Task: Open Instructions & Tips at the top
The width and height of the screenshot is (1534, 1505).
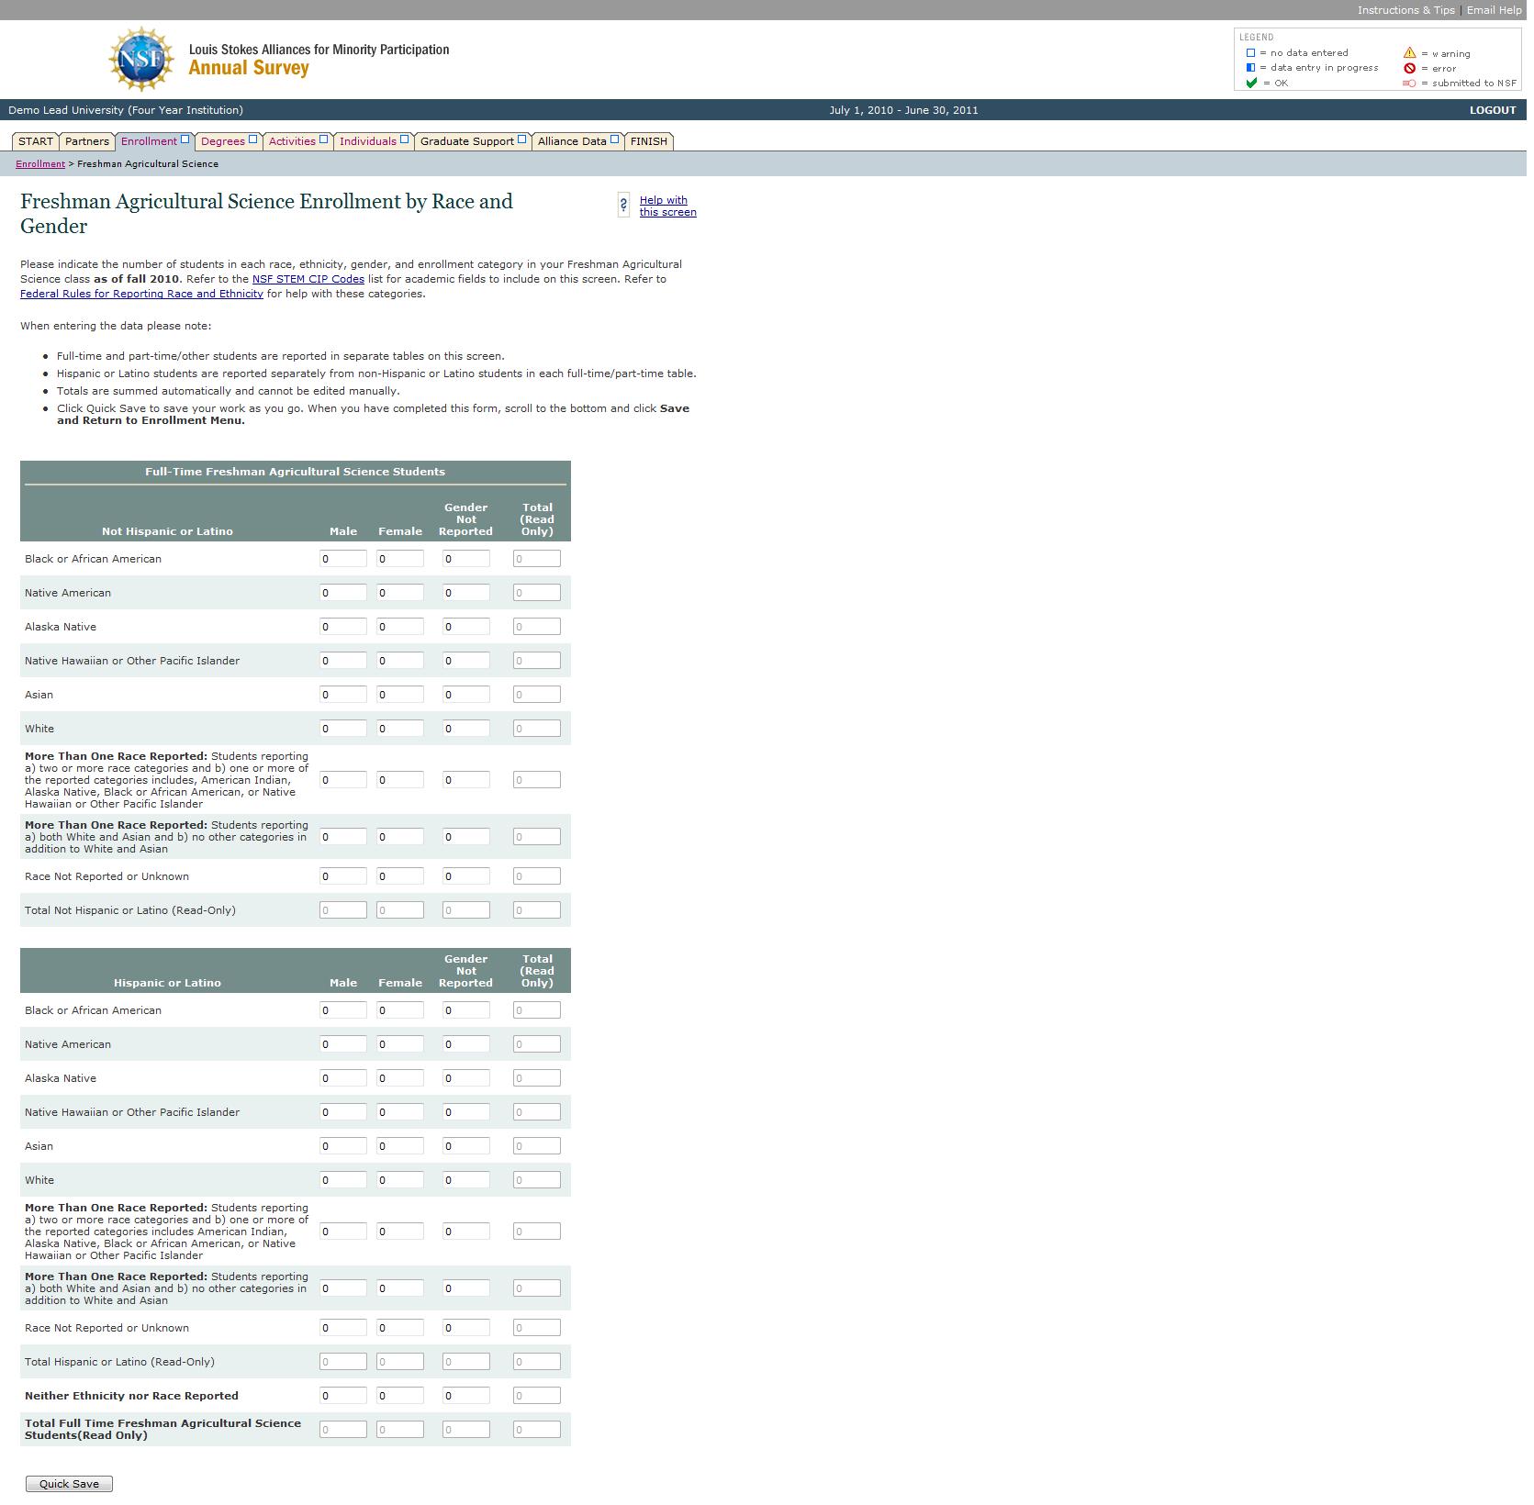Action: pos(1405,10)
